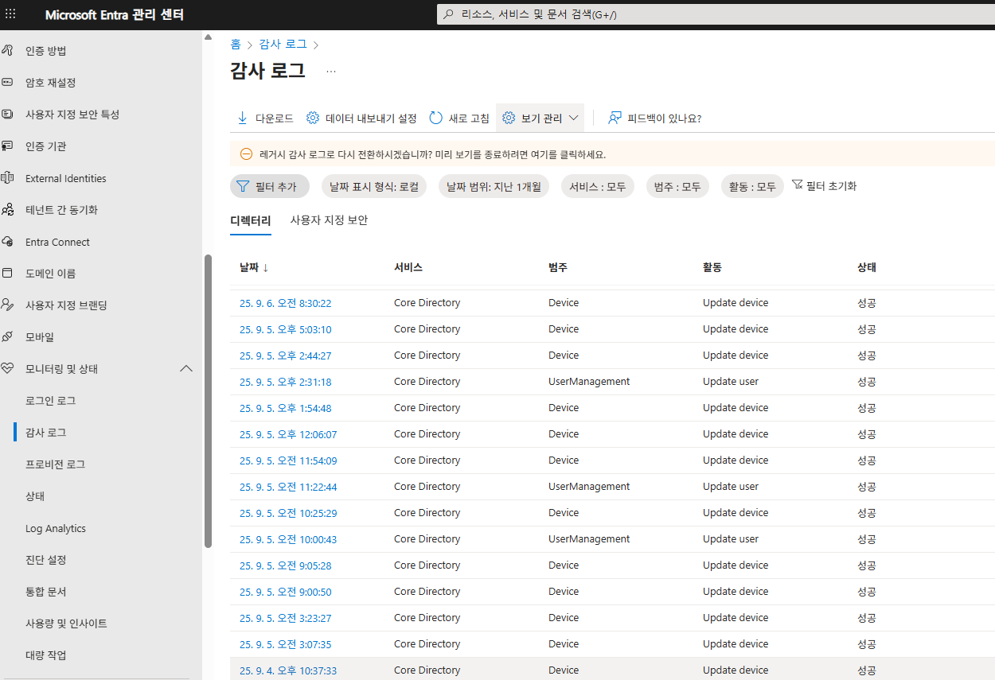Click the Microsoft Entra 관리 센터 title

point(115,15)
